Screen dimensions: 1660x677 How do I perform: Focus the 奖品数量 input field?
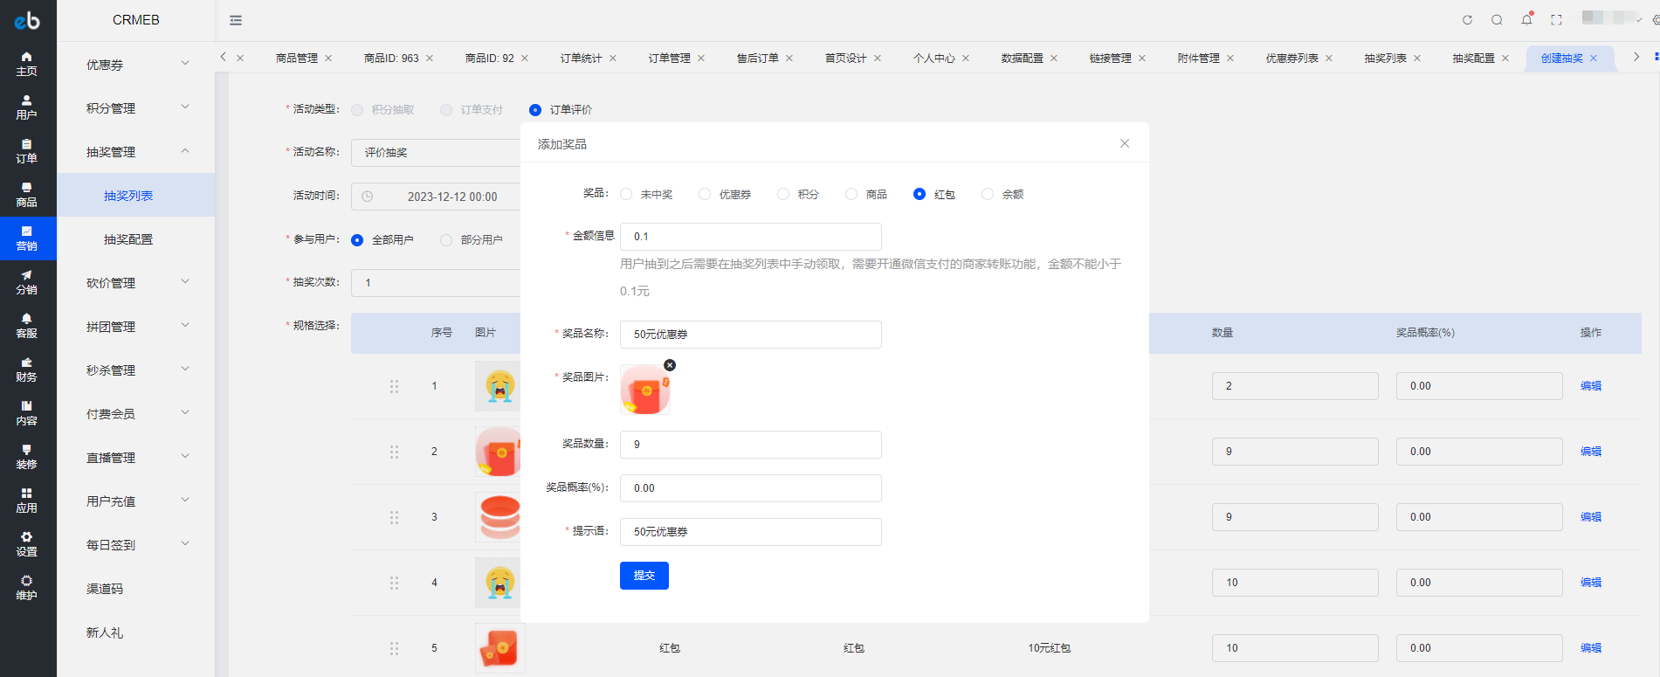pos(751,445)
